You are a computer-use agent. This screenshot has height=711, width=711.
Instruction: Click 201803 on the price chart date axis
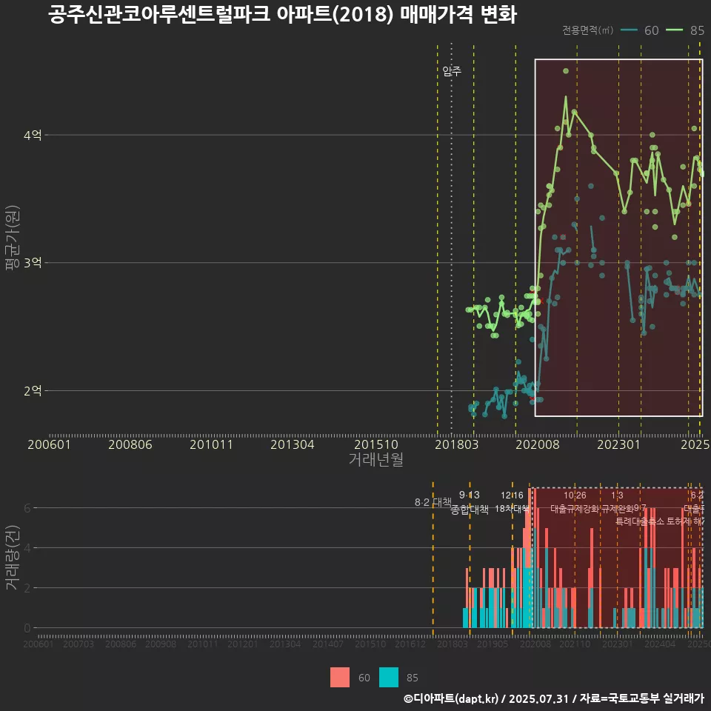coord(457,444)
